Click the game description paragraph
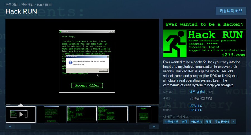This screenshot has width=251, height=135. 202,73
